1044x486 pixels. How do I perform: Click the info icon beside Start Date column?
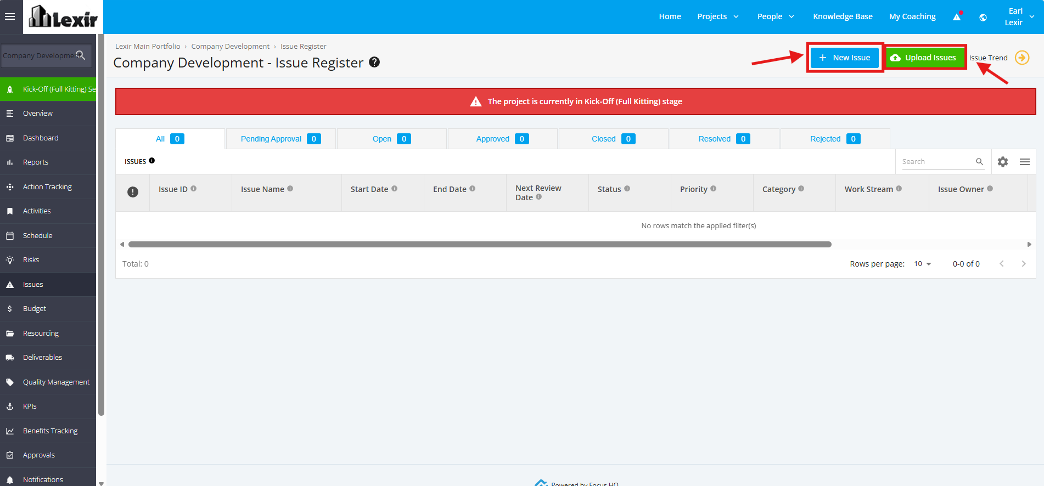coord(395,189)
